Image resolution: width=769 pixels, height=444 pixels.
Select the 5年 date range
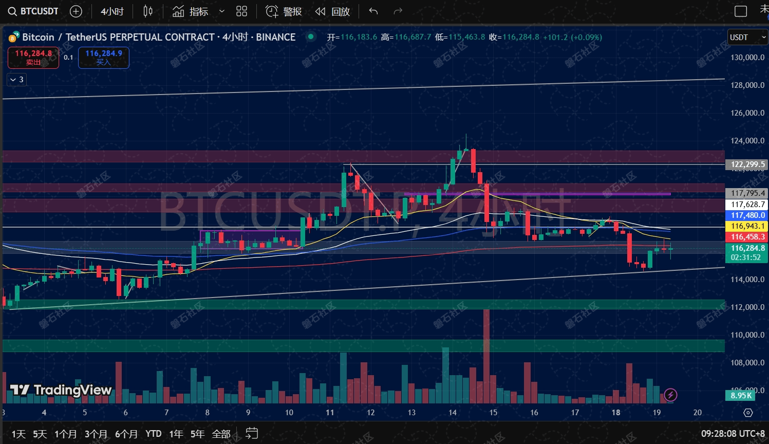(x=197, y=434)
